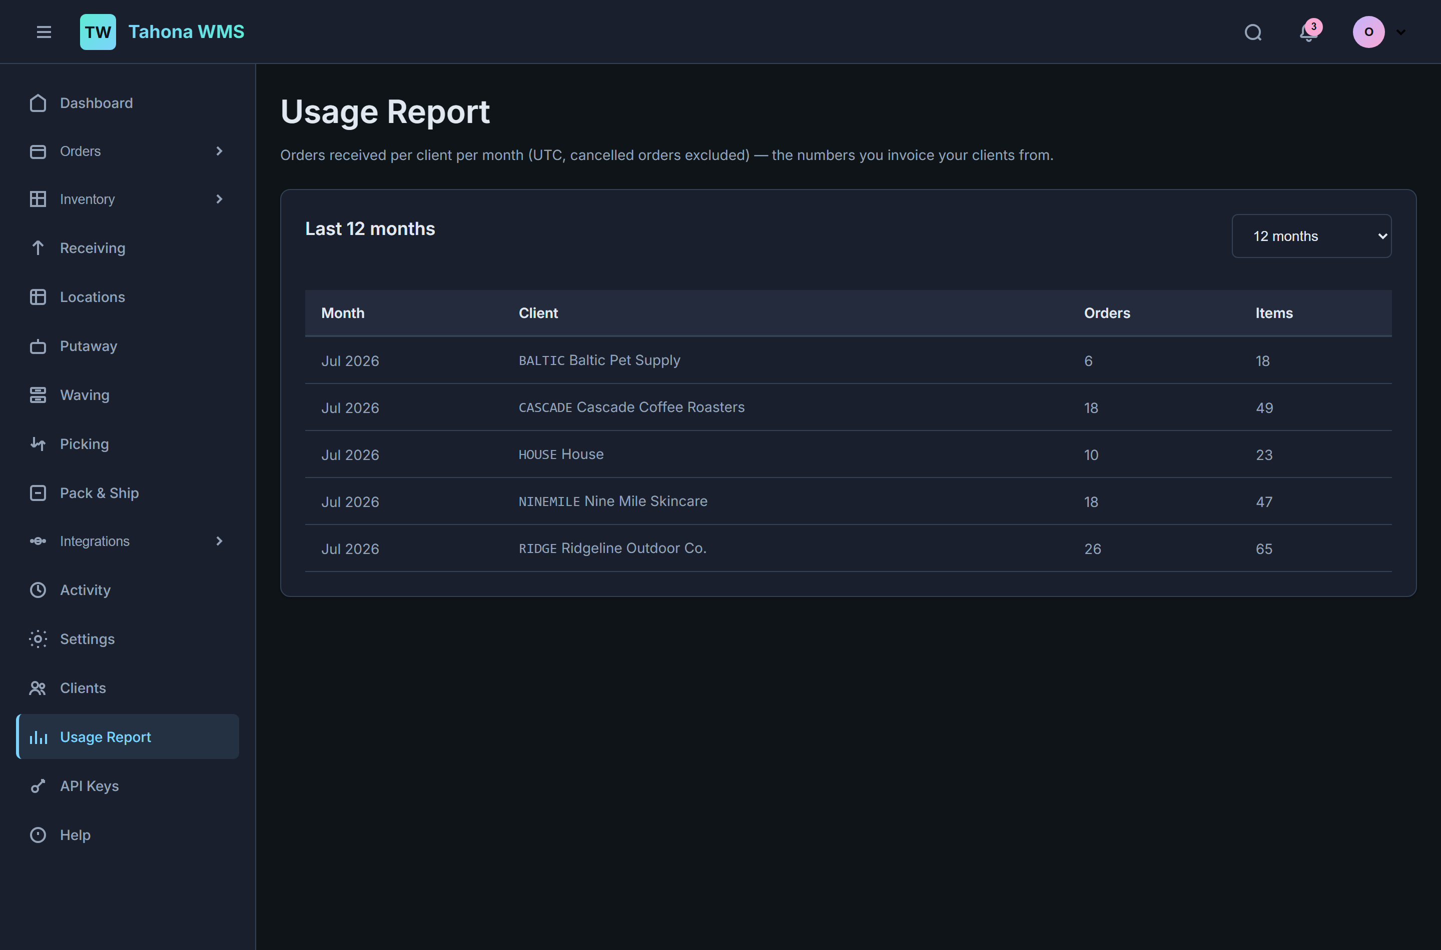This screenshot has width=1441, height=950.
Task: Open the search magnifier icon
Action: (1253, 32)
